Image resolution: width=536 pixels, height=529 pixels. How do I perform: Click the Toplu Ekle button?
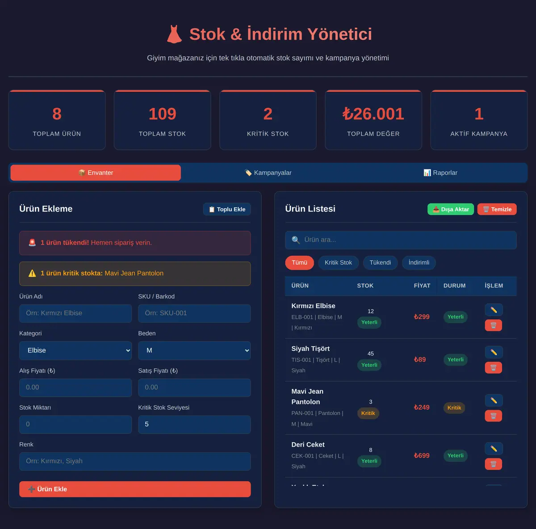pyautogui.click(x=227, y=209)
